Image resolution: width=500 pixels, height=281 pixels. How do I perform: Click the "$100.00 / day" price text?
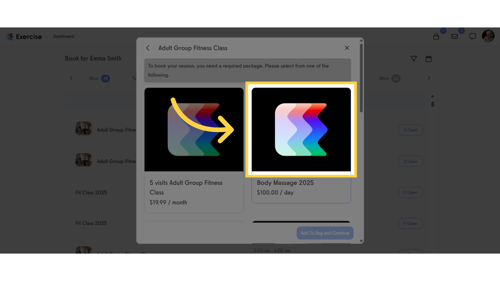click(275, 192)
